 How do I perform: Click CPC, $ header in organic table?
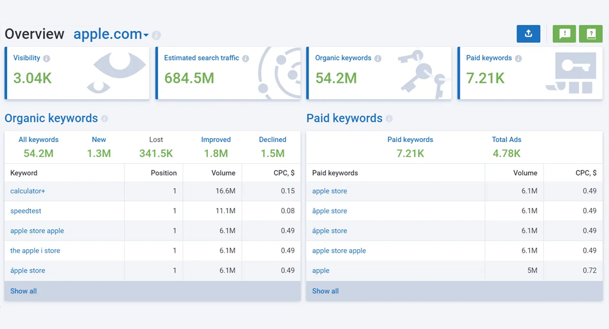[x=284, y=173]
